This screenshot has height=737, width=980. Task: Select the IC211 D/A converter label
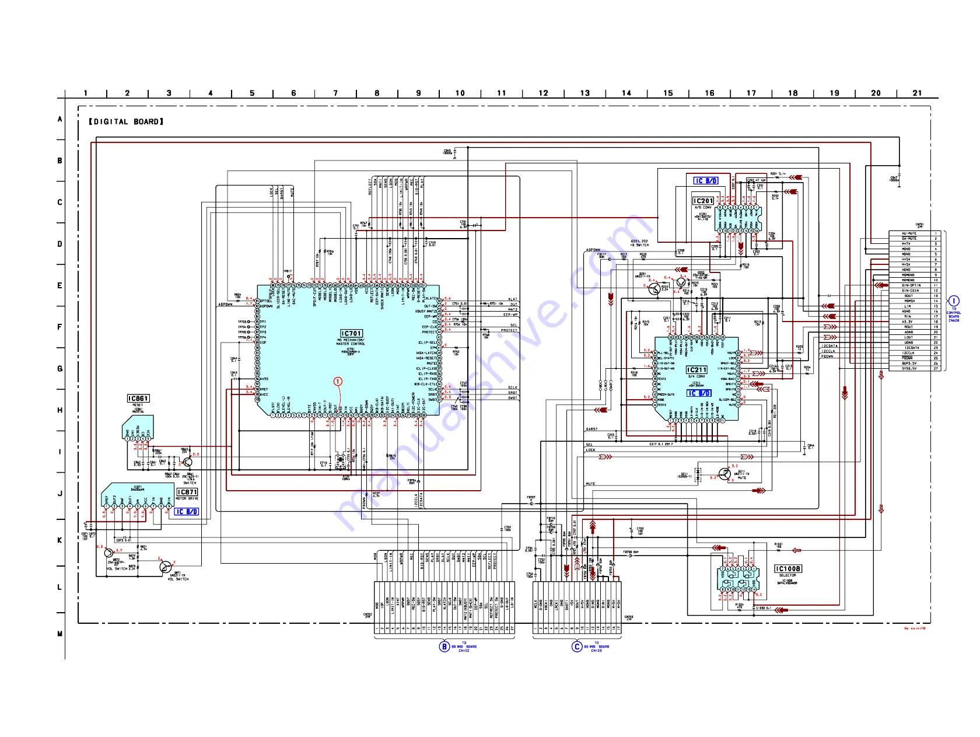(x=696, y=370)
